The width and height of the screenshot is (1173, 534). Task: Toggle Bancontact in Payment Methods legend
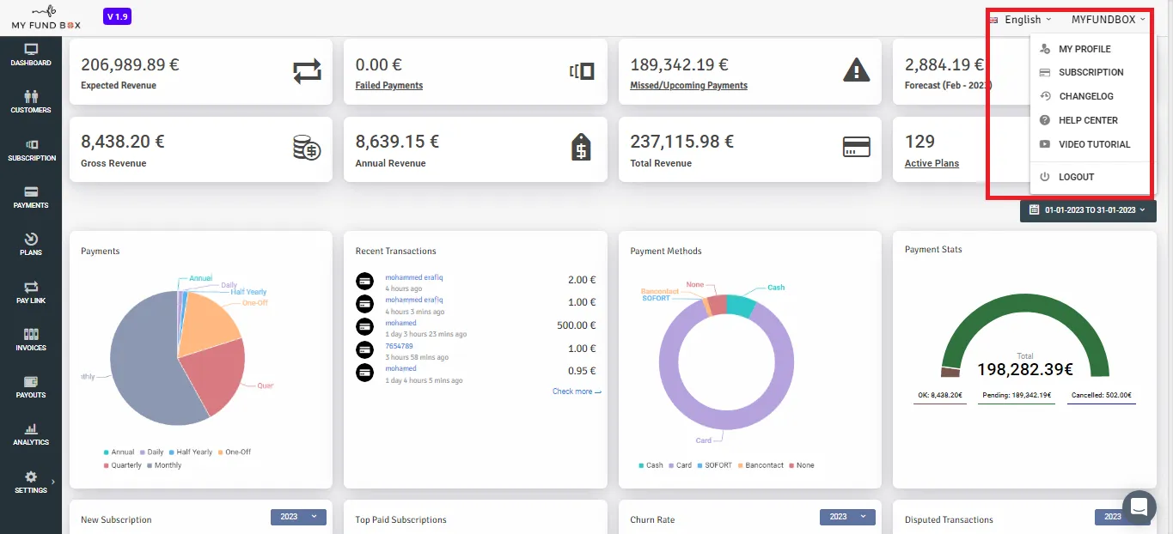click(761, 465)
